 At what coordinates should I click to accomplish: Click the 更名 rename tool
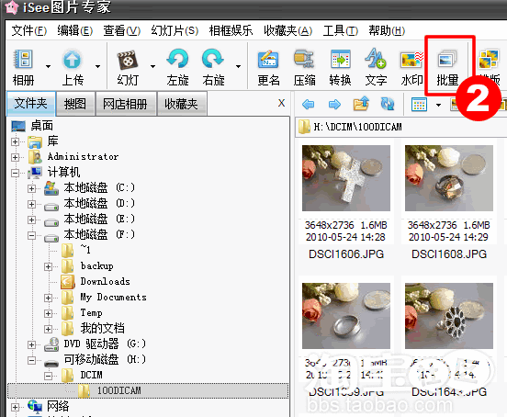point(268,67)
